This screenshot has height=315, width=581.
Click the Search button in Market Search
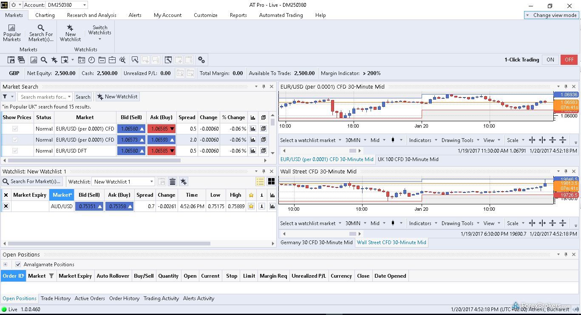pyautogui.click(x=83, y=97)
